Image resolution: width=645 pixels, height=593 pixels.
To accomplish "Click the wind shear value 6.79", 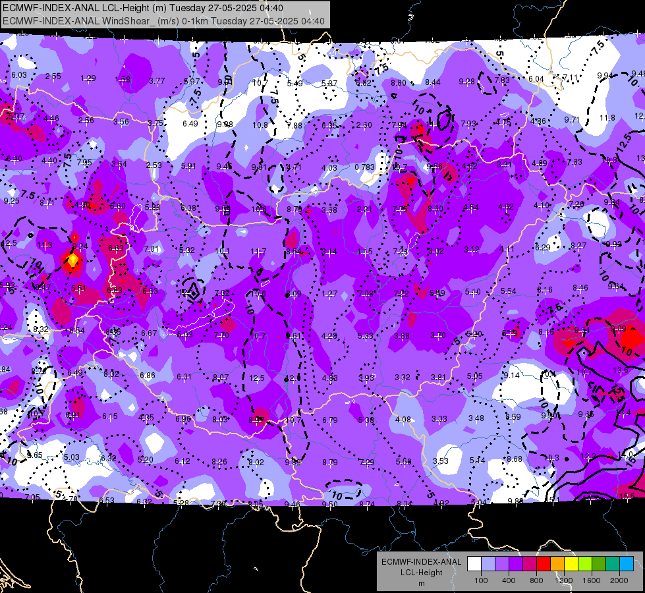I will (x=330, y=420).
